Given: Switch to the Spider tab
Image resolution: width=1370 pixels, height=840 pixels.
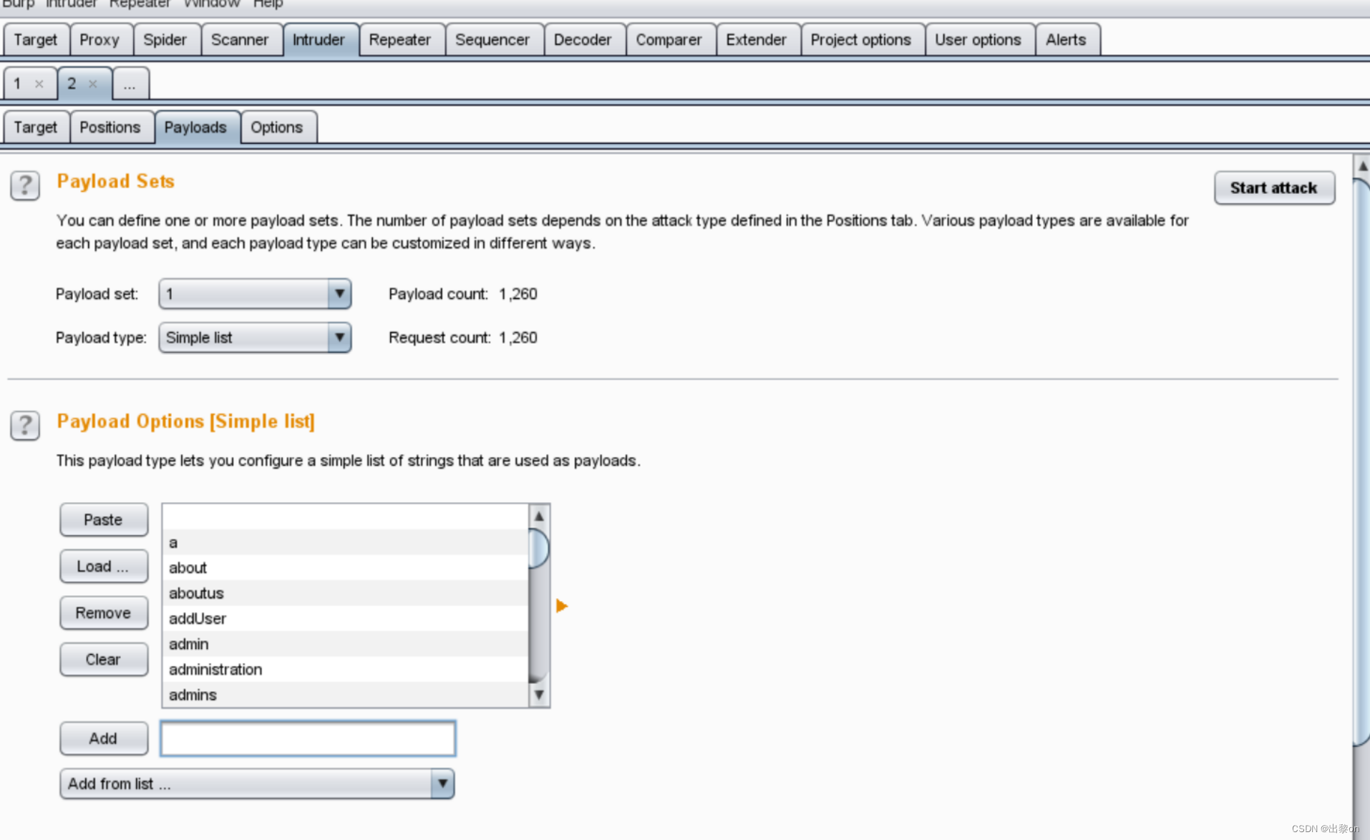Looking at the screenshot, I should (165, 40).
